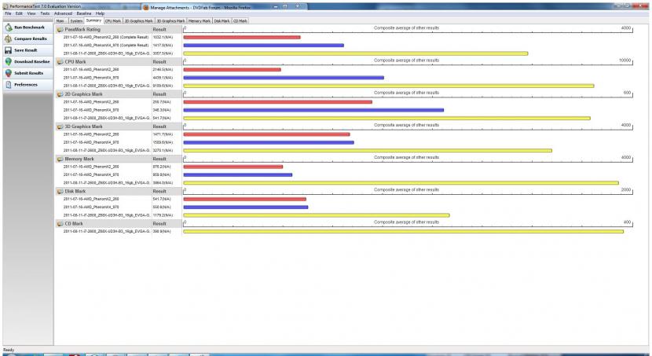This screenshot has height=356, width=652.
Task: Click the 400 axis label in CD Mark chart
Action: (627, 222)
